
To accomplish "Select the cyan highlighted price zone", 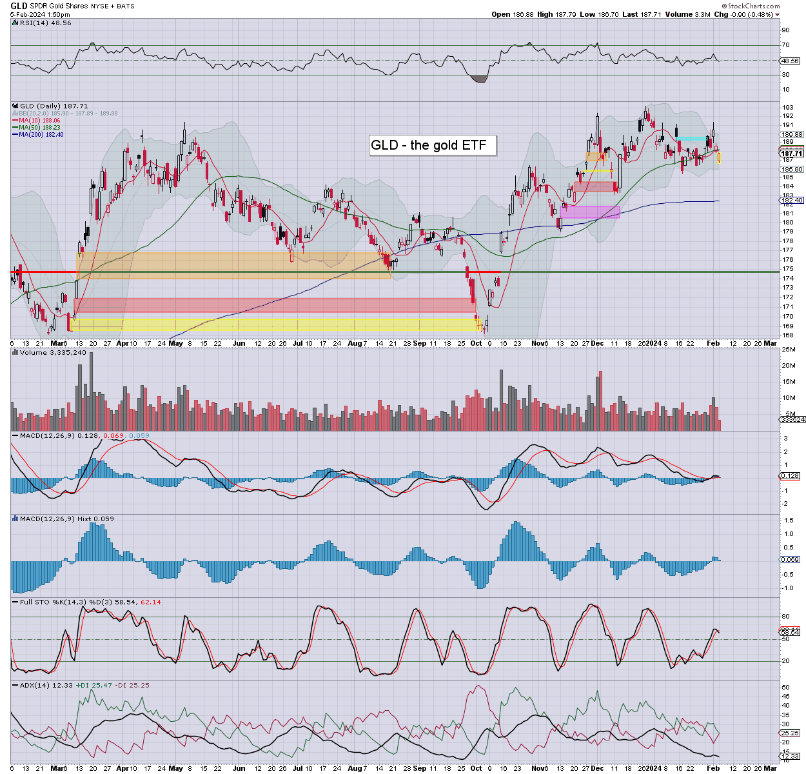I will pyautogui.click(x=691, y=139).
